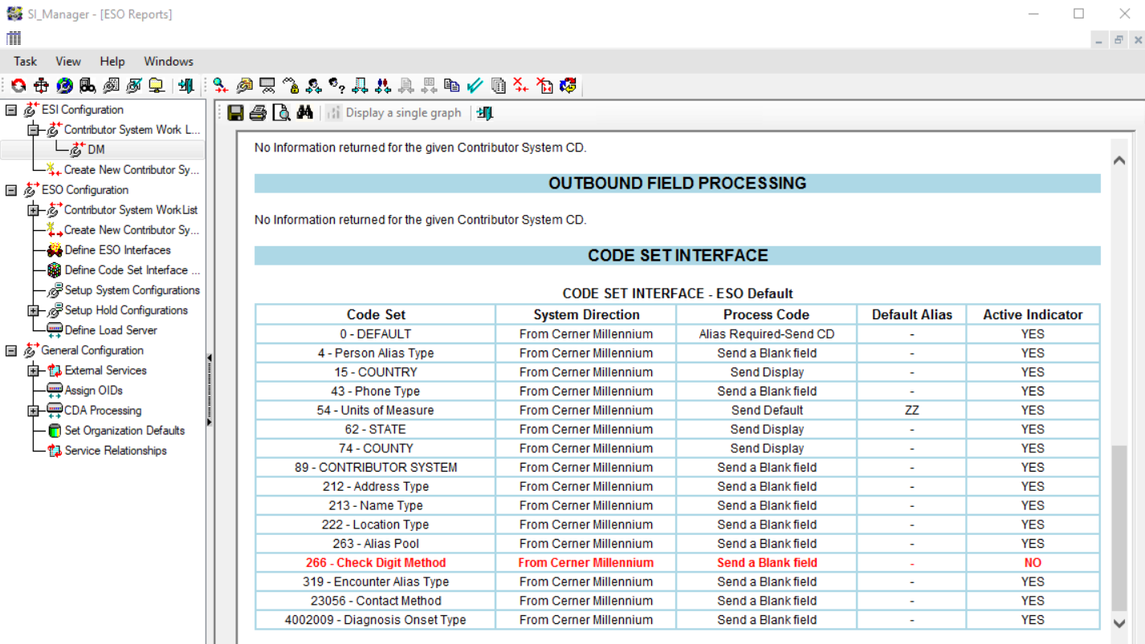Click the red 'NO' active indicator cell
Viewport: 1145px width, 644px height.
[1033, 563]
